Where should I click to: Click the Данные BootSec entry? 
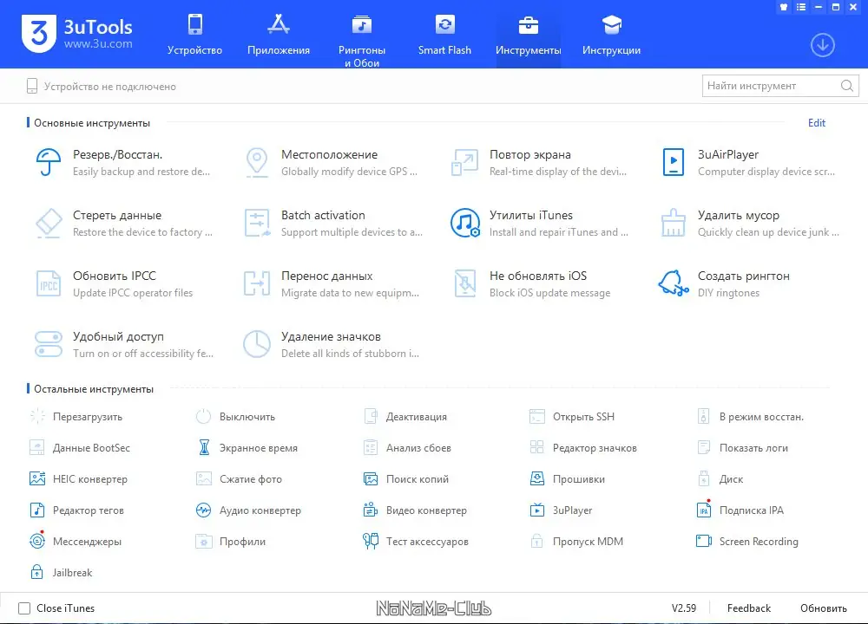[x=80, y=448]
